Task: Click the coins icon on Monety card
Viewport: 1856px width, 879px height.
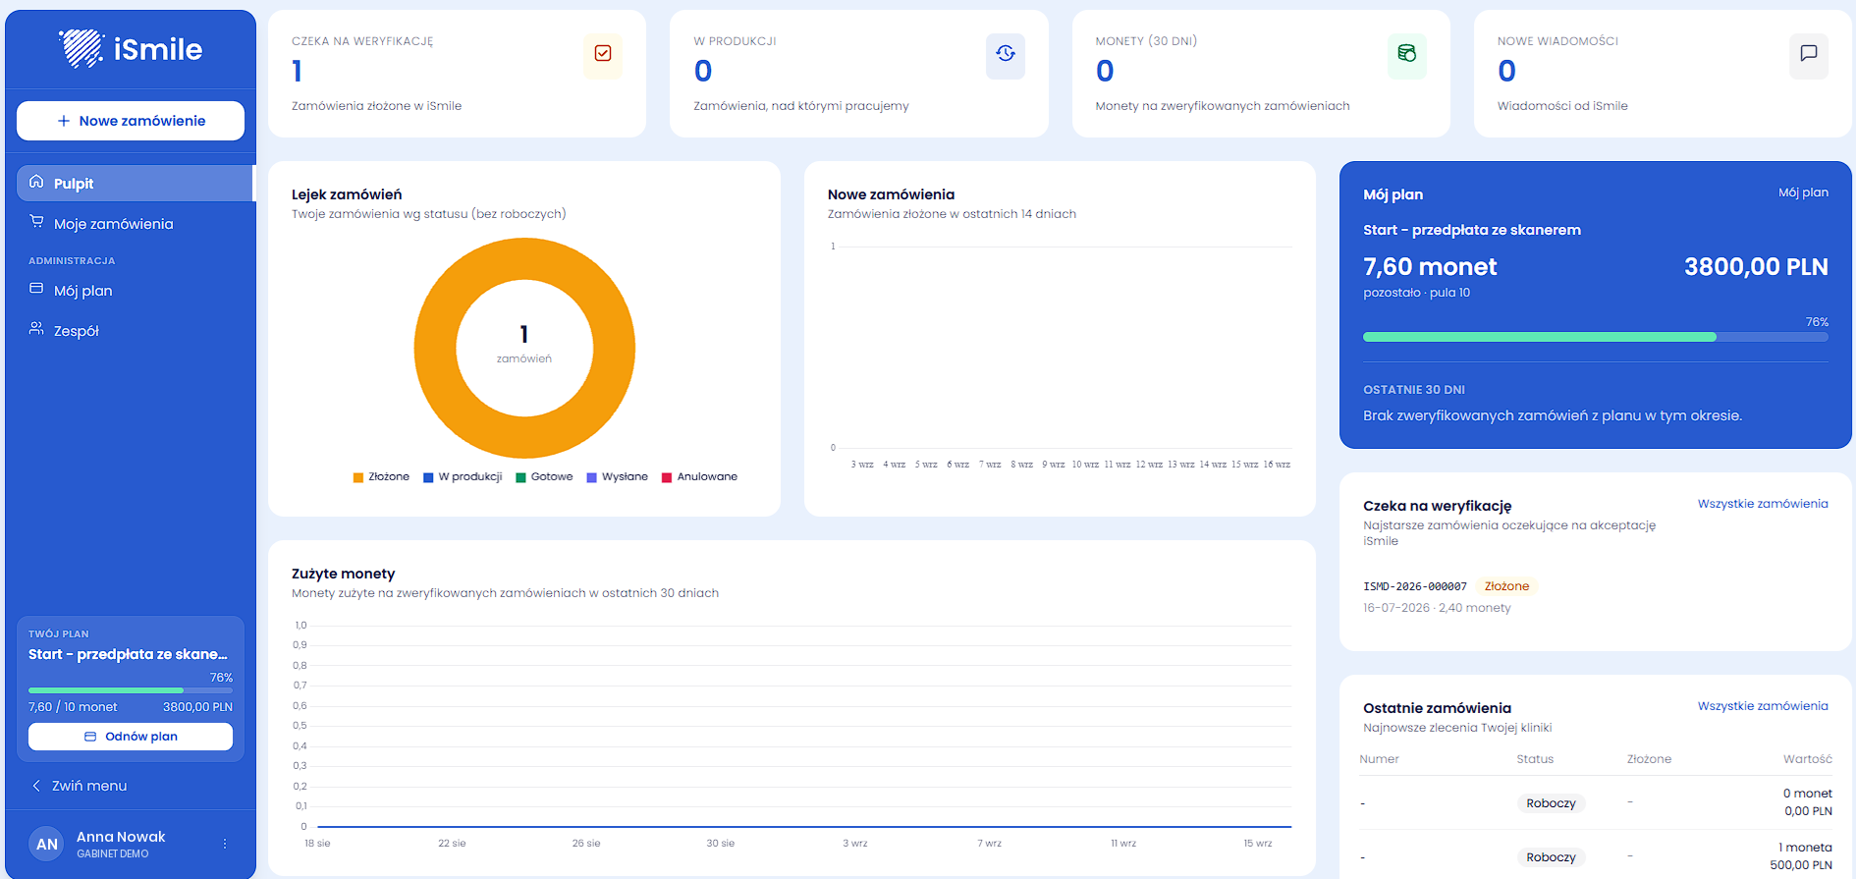Action: click(1407, 53)
